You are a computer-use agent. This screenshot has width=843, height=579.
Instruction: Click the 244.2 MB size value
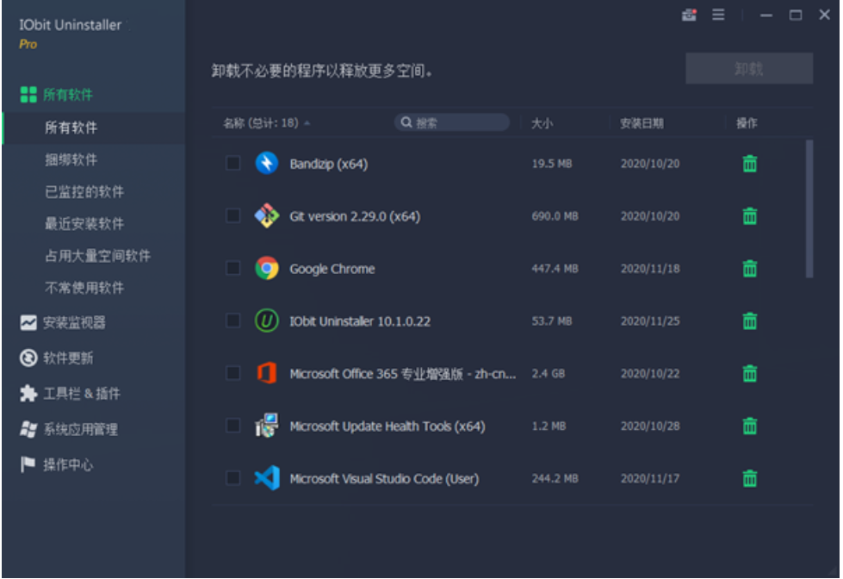pos(555,478)
